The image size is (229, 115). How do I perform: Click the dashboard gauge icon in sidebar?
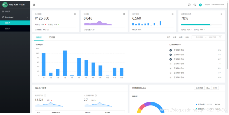coord(3,17)
